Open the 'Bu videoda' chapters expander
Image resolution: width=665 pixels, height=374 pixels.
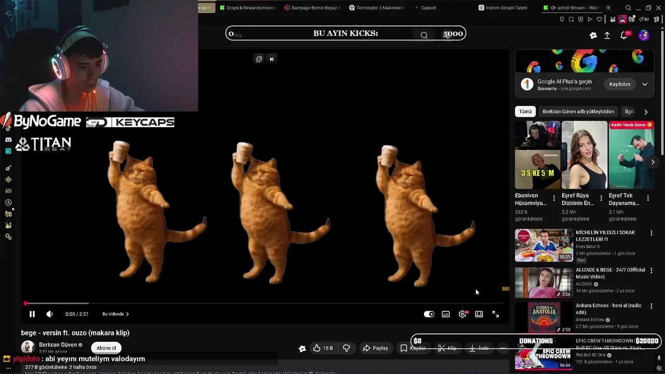point(115,314)
